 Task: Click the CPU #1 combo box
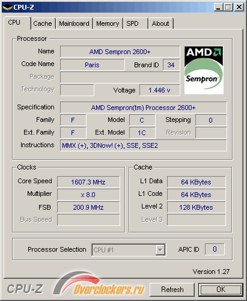click(129, 250)
